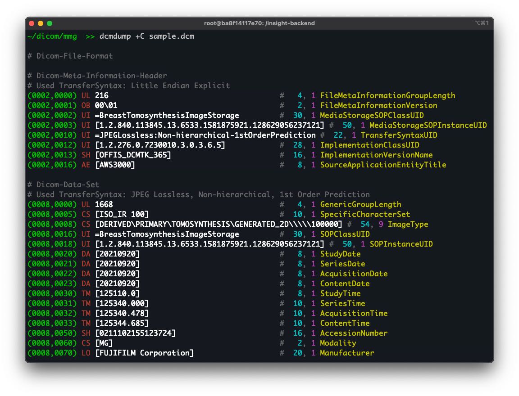Click the value [125344.685]
519x396 pixels.
point(122,324)
